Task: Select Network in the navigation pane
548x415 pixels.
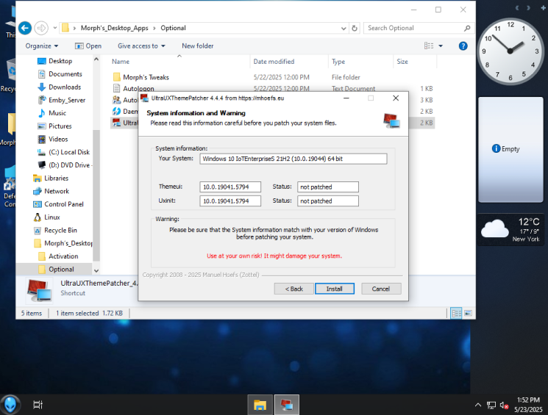Action: (x=56, y=191)
